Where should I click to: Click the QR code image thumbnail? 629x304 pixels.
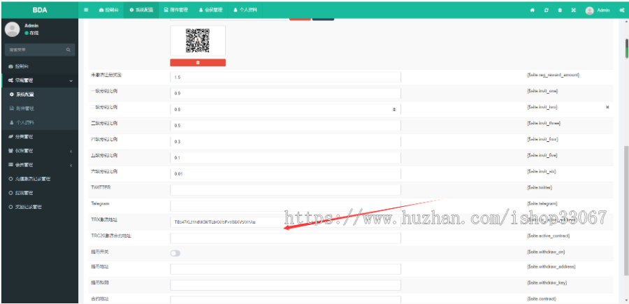click(198, 41)
